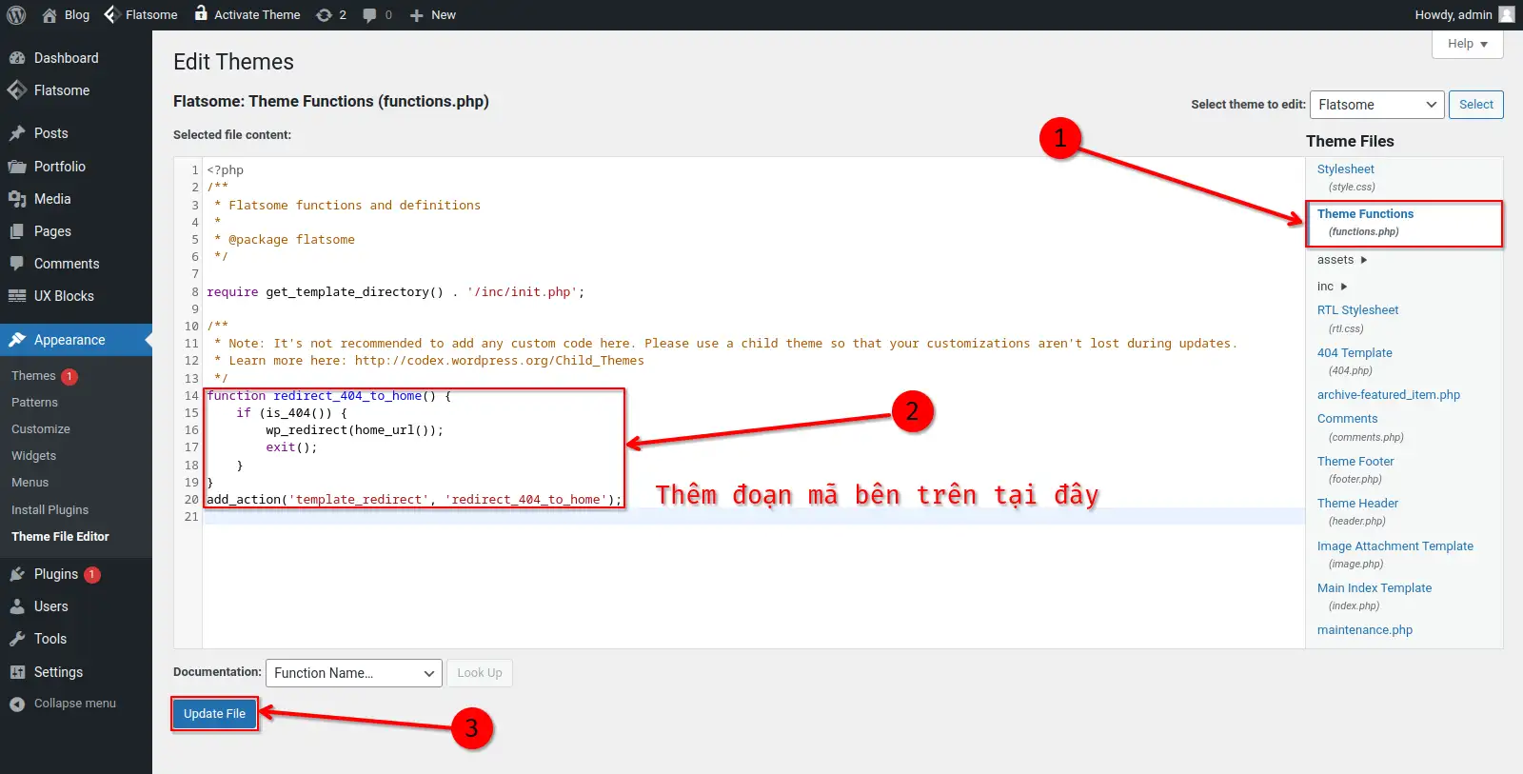Open RTL Stylesheet file link
The image size is (1523, 774).
1357,310
